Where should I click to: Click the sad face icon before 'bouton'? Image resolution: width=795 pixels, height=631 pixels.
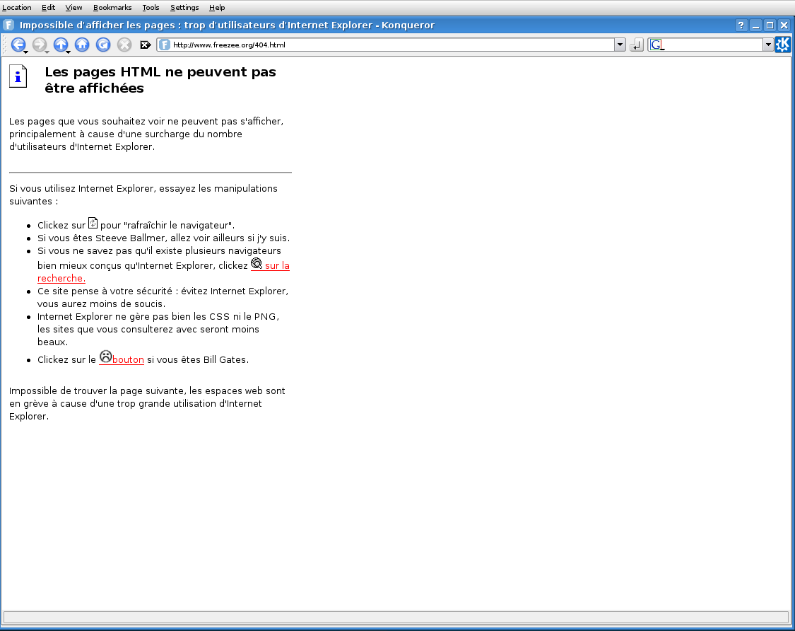[x=105, y=357]
